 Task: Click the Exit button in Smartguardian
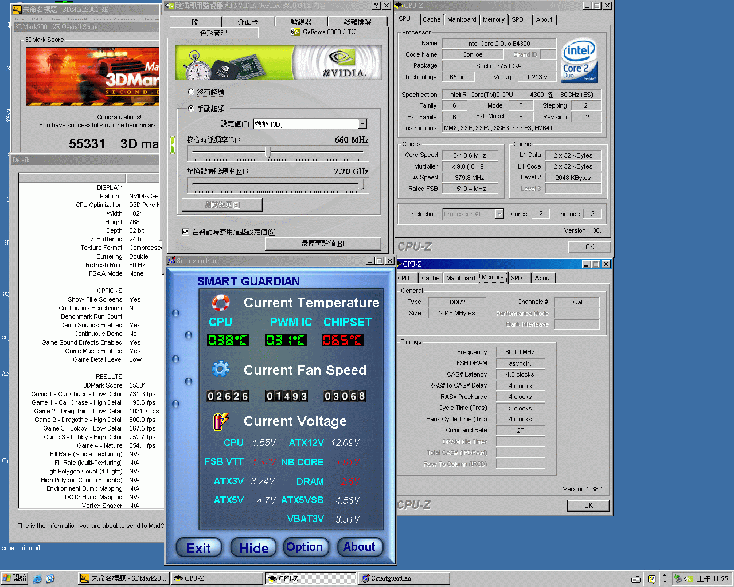point(198,548)
